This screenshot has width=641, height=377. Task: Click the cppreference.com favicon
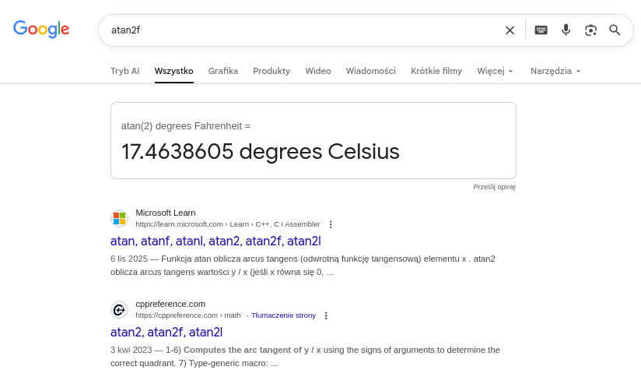click(119, 309)
